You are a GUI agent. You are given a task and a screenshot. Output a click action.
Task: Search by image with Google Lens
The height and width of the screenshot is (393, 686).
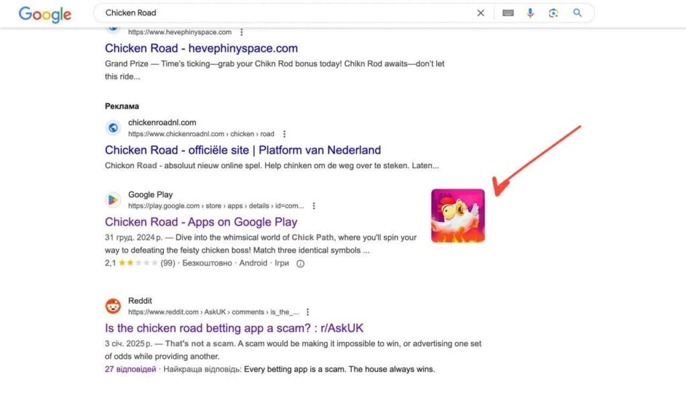553,13
